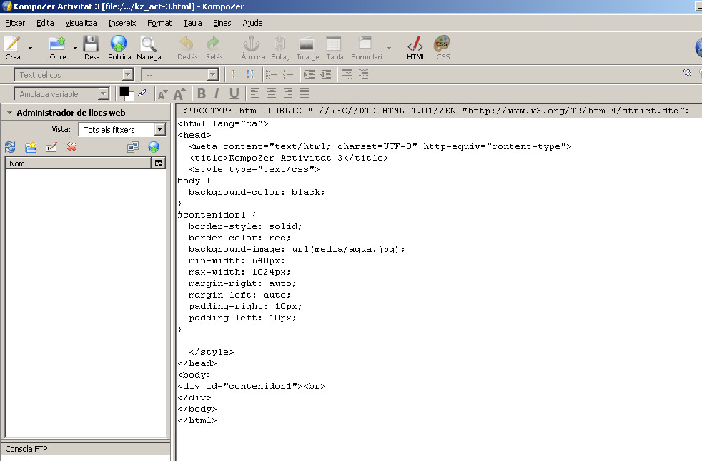
Task: Click the single exclamation emphasis icon
Action: (x=234, y=74)
